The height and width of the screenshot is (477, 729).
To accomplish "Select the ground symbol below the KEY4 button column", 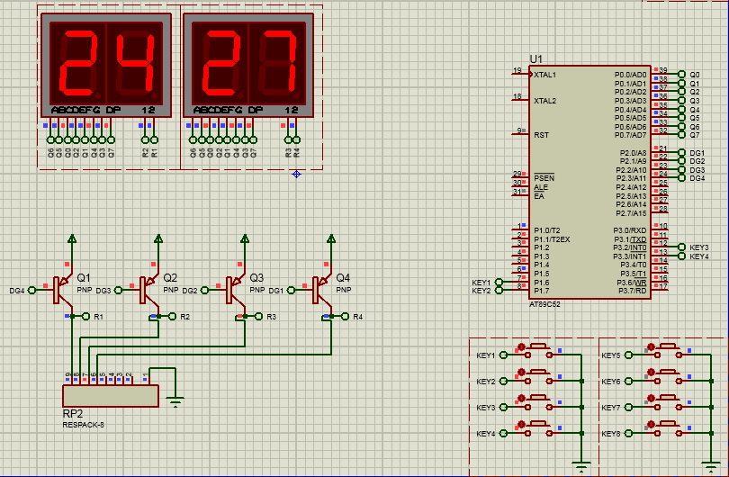I will [581, 466].
